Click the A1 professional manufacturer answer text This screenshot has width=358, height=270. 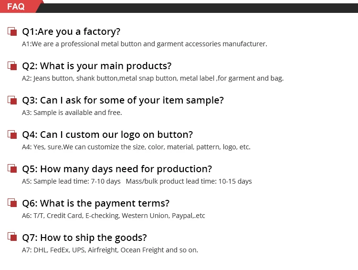pyautogui.click(x=144, y=44)
